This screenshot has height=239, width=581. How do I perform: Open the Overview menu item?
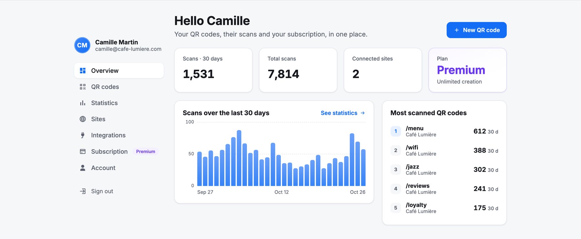tap(119, 71)
